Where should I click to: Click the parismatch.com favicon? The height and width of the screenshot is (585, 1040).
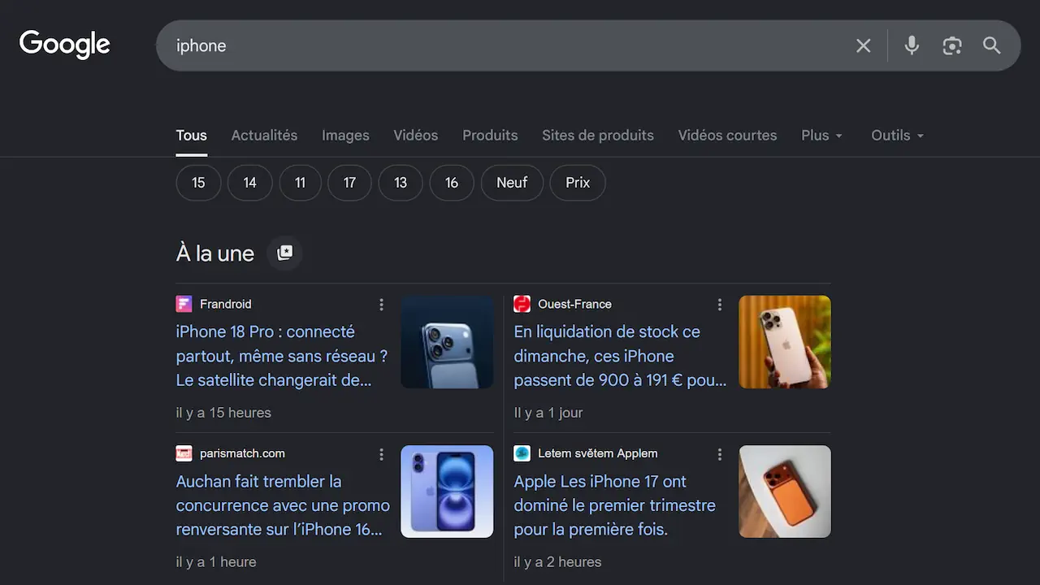pos(184,453)
